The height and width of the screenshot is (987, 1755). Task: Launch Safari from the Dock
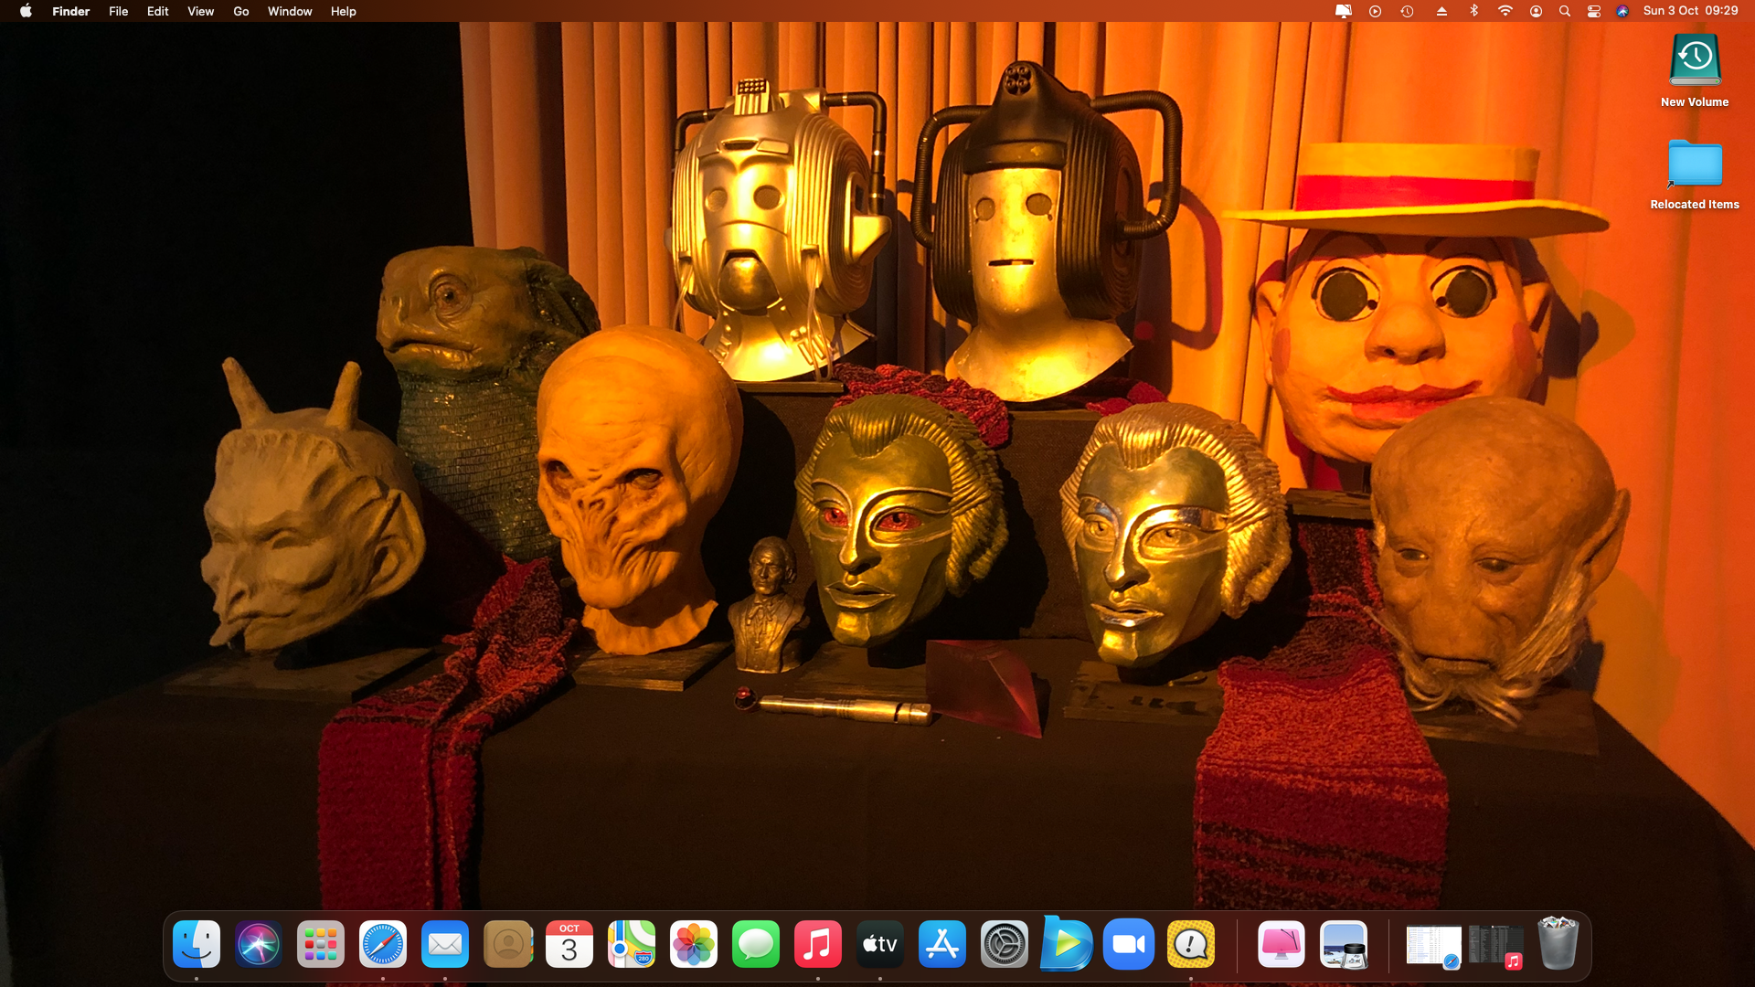(383, 944)
